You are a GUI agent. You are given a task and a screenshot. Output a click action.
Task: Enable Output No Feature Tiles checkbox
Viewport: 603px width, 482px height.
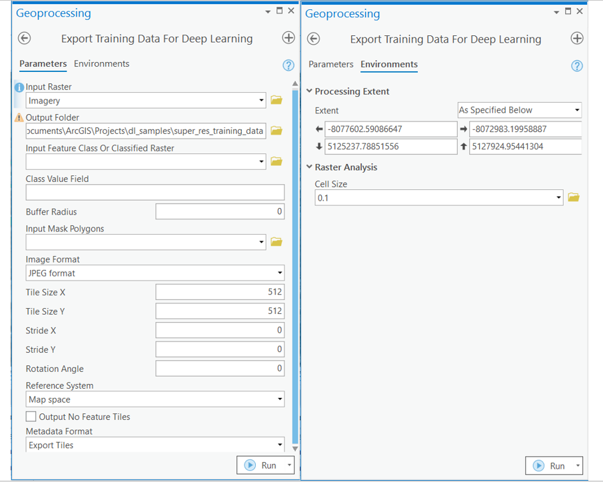(31, 417)
